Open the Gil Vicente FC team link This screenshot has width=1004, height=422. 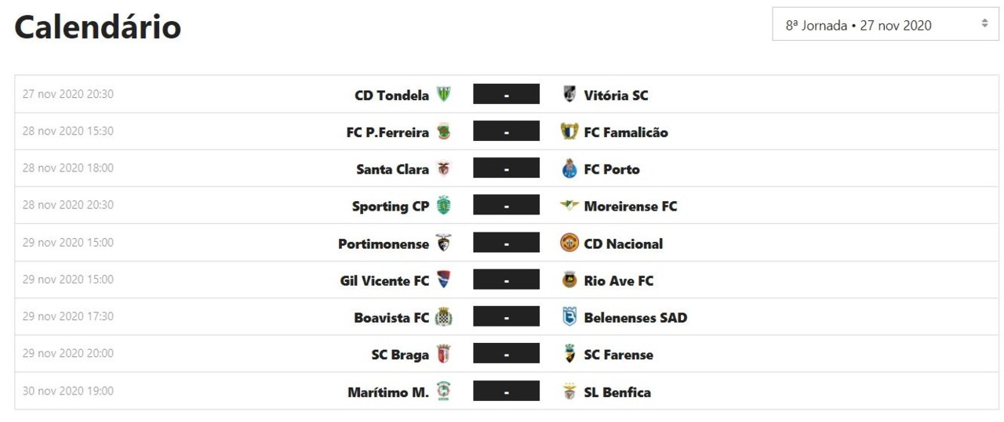point(384,280)
